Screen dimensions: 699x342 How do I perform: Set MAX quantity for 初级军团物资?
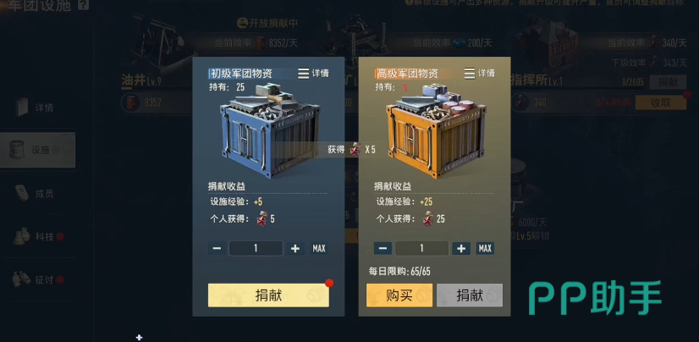tap(319, 248)
